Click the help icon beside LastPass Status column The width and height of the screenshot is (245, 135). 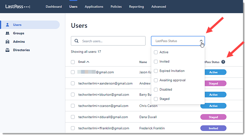click(x=223, y=62)
